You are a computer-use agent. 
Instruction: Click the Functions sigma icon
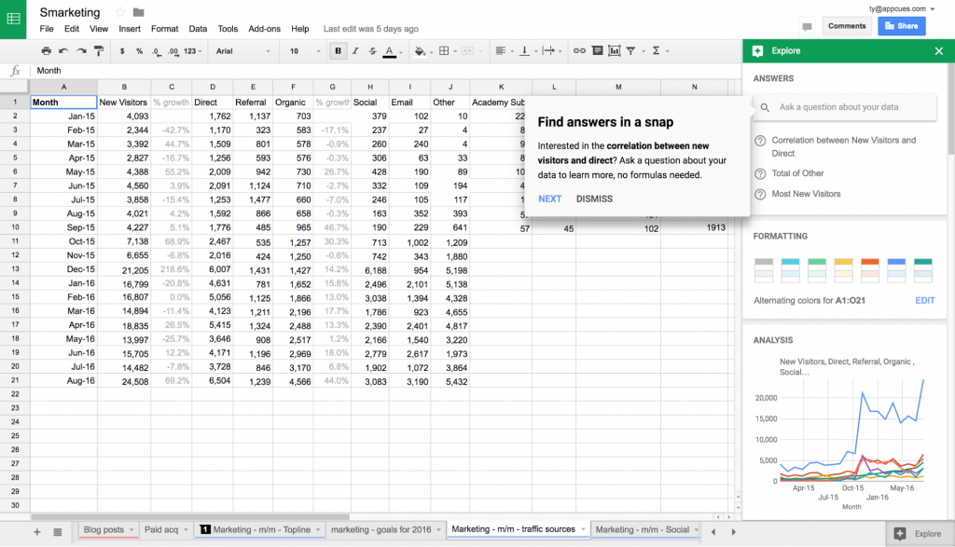[x=657, y=51]
